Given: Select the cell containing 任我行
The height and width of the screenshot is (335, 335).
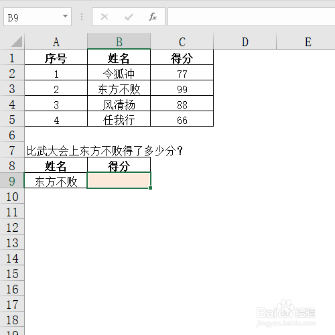Looking at the screenshot, I should click(119, 119).
